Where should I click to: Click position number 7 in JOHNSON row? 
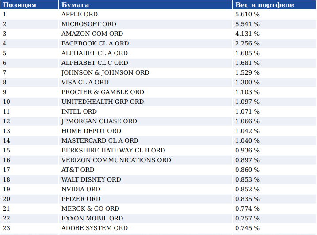pyautogui.click(x=4, y=72)
